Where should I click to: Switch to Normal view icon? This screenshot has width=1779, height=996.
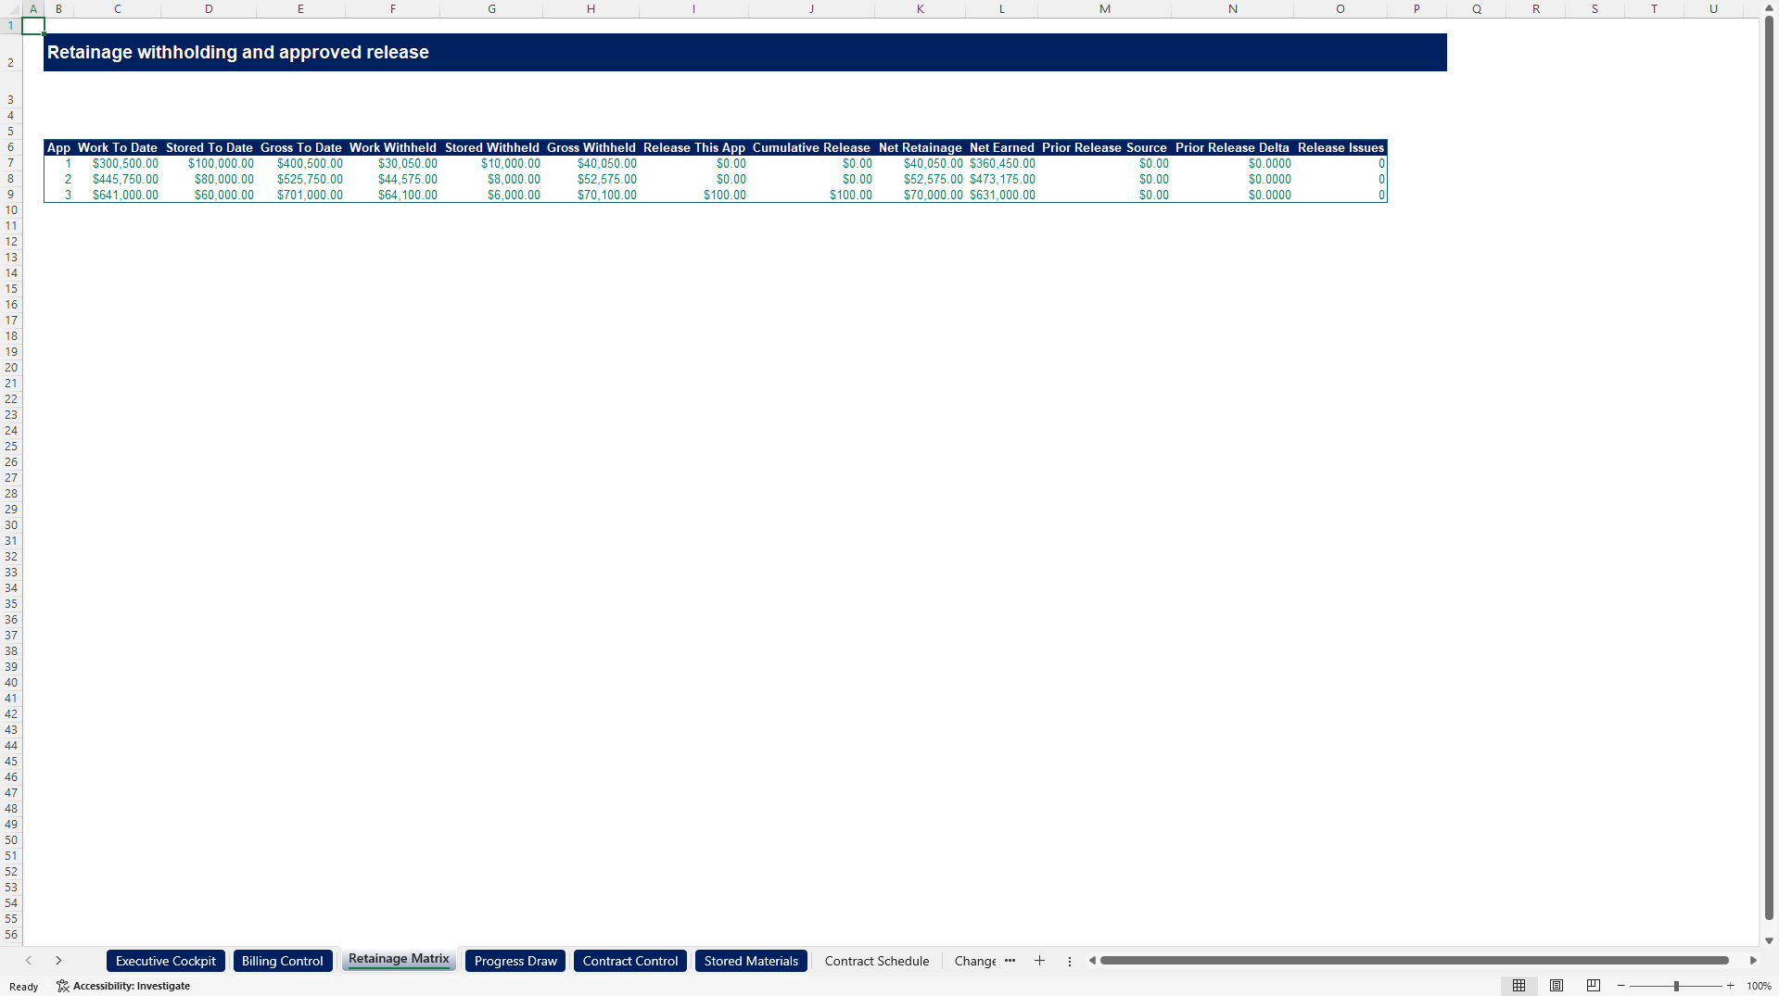click(x=1519, y=986)
